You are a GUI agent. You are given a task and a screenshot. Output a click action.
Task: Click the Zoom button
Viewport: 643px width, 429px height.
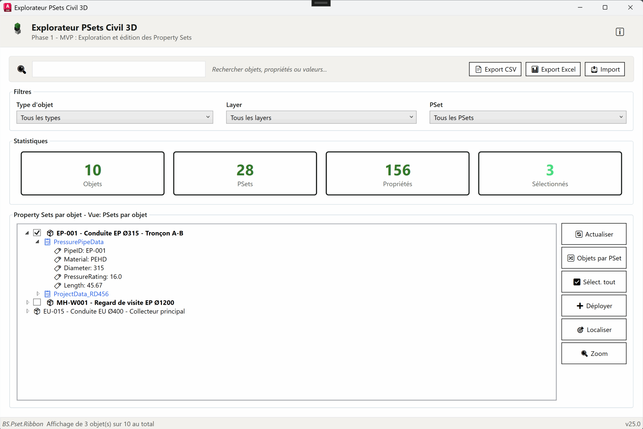[594, 353]
